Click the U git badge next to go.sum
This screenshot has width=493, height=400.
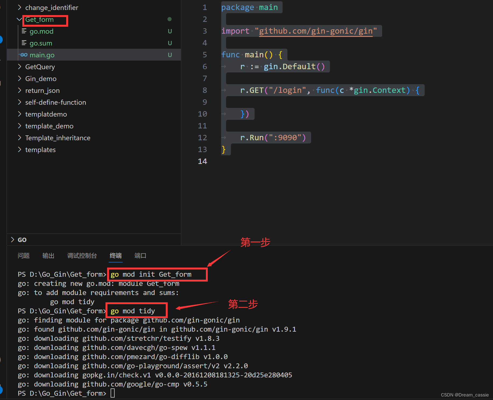point(170,43)
